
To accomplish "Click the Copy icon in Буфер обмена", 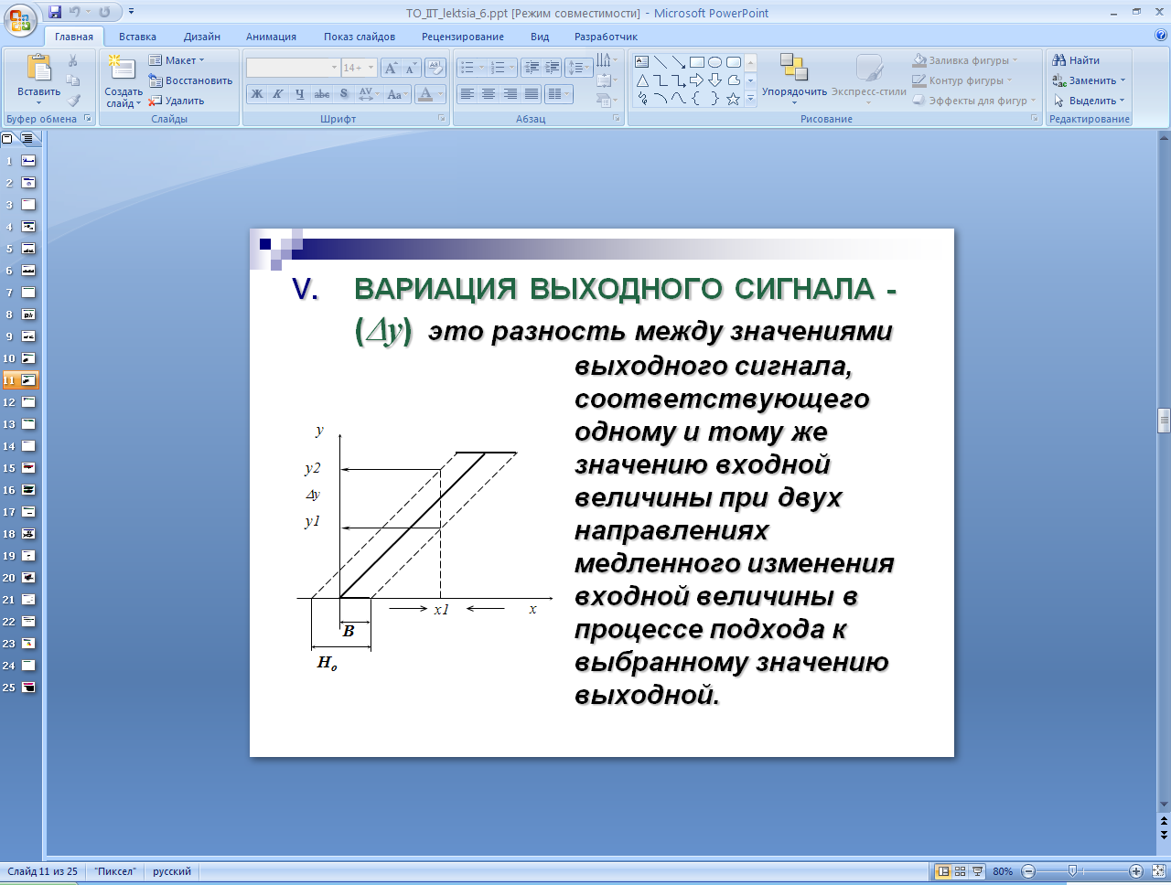I will pyautogui.click(x=73, y=80).
